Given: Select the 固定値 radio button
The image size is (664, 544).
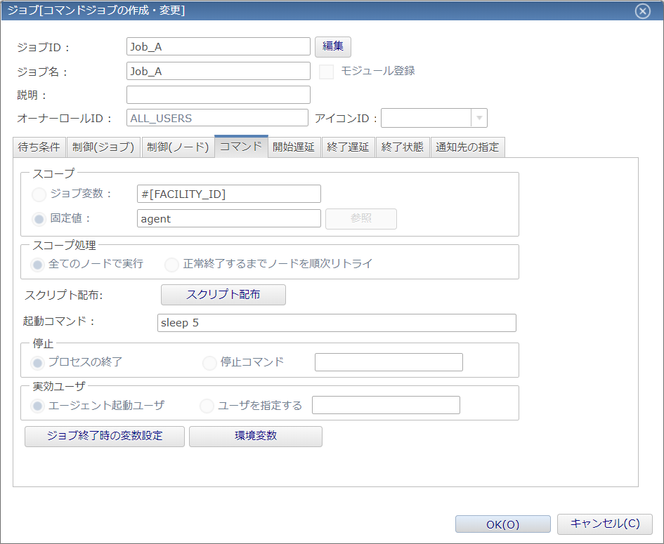Looking at the screenshot, I should click(39, 219).
